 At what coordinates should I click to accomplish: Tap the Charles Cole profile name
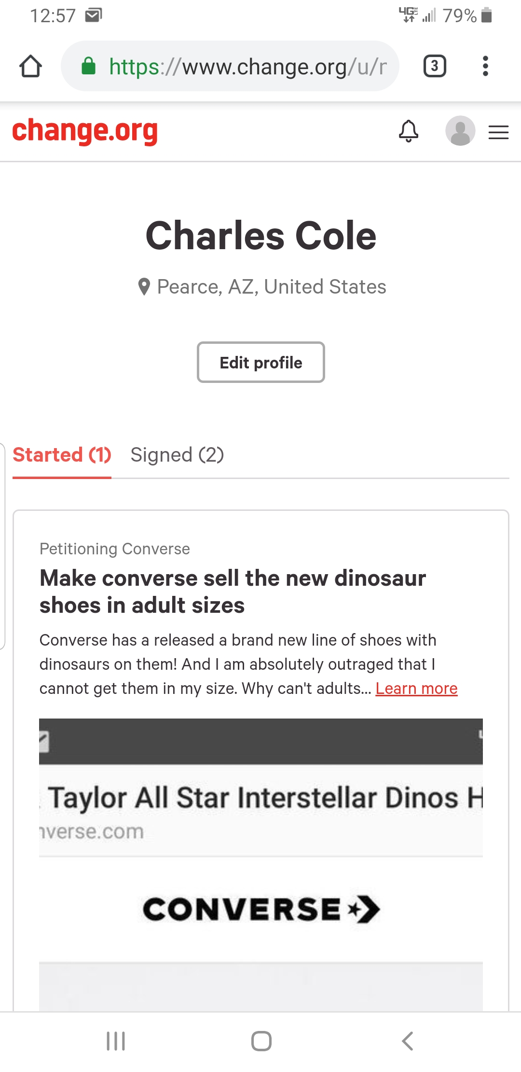[260, 236]
